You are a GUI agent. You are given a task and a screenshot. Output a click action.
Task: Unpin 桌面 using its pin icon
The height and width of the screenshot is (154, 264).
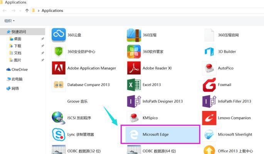point(43,39)
